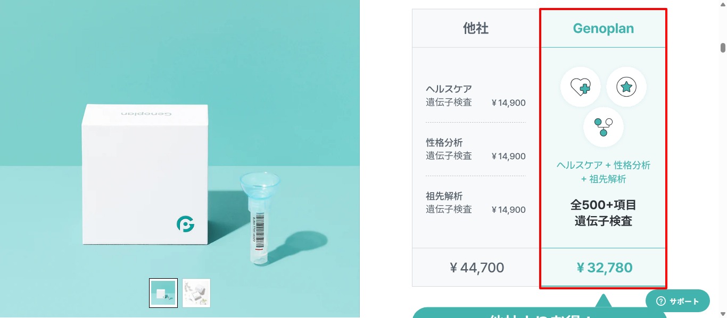
Task: Click the ヘルスケア + 性格分析 + 祖先解析 link
Action: [x=603, y=172]
